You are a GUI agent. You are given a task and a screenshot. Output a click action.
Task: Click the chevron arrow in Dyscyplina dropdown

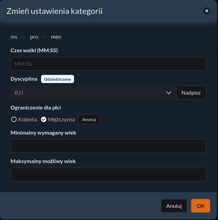click(169, 93)
